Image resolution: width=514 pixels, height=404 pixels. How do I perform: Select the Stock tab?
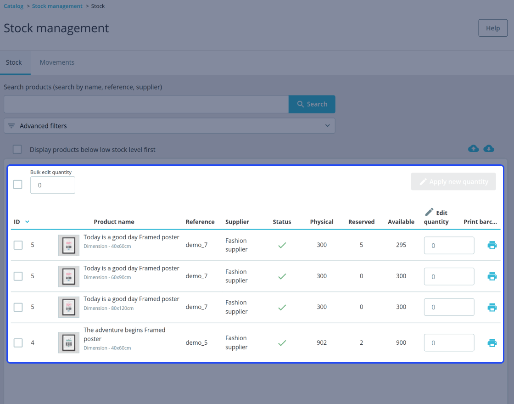click(14, 62)
